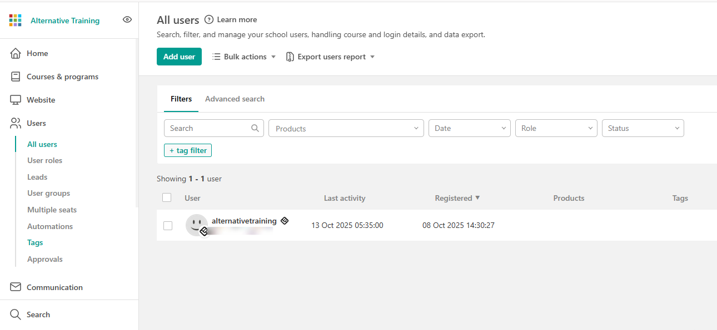
Task: Click the Showing 1 - 1 user text
Action: click(x=189, y=179)
